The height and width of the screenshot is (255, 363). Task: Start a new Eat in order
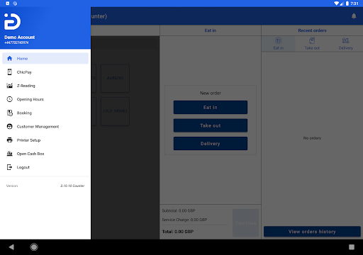pyautogui.click(x=211, y=107)
